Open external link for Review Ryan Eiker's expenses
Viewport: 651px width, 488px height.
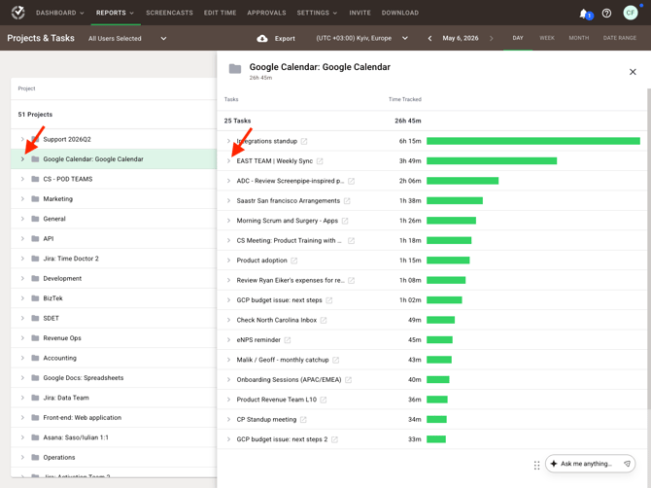click(351, 280)
